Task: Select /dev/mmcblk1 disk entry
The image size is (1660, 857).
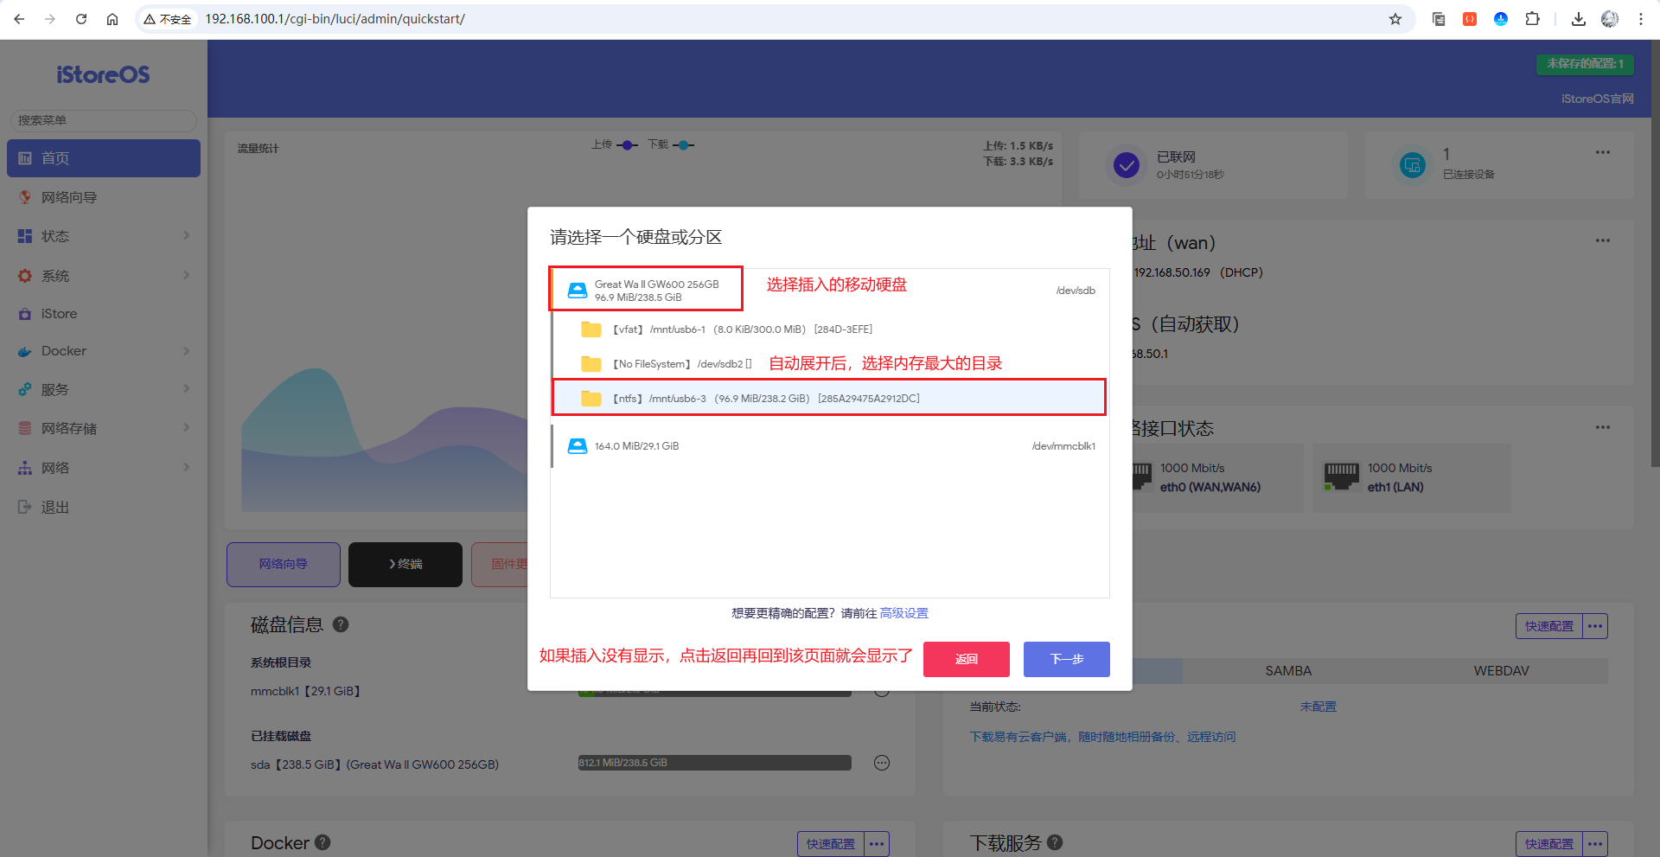Action: click(830, 446)
